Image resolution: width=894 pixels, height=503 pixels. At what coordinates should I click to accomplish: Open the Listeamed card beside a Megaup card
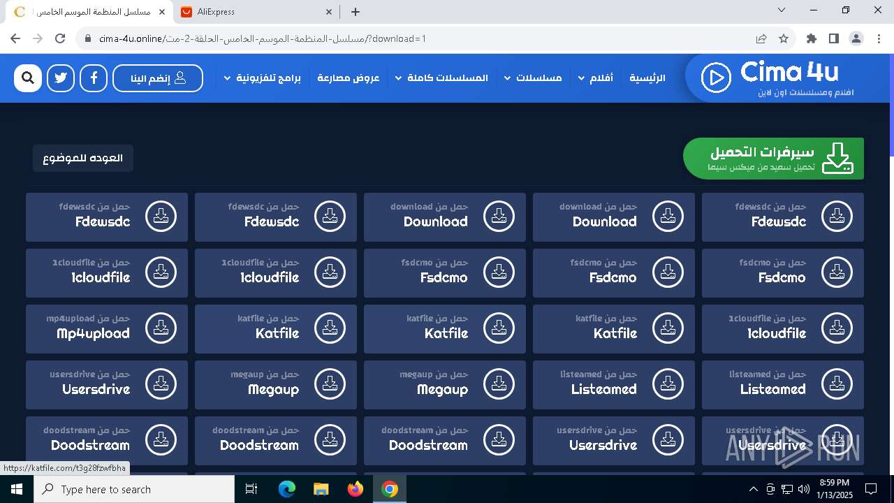click(x=614, y=385)
